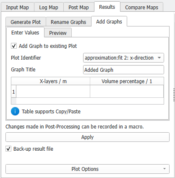The image size is (175, 178).
Task: Click the X-layers / m column header
Action: point(53,81)
